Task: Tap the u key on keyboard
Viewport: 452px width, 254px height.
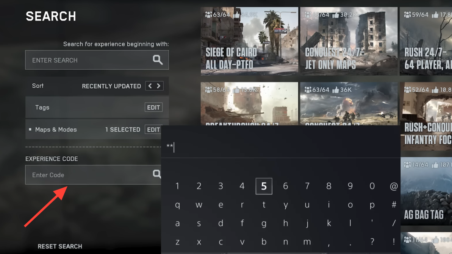Action: coord(307,205)
